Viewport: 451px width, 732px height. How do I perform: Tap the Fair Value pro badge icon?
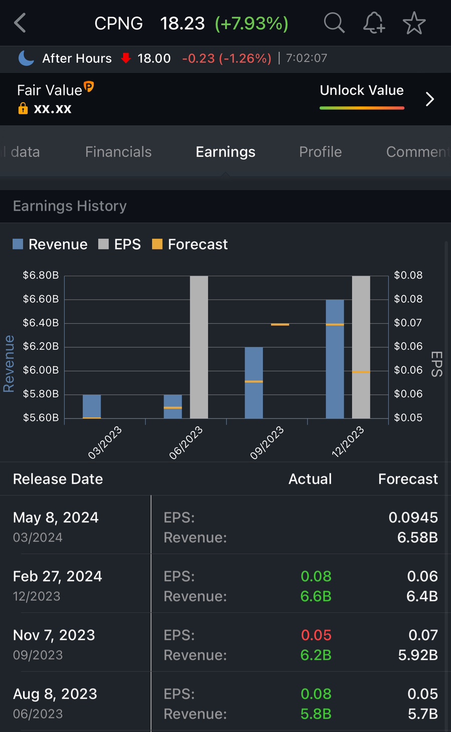pos(89,87)
